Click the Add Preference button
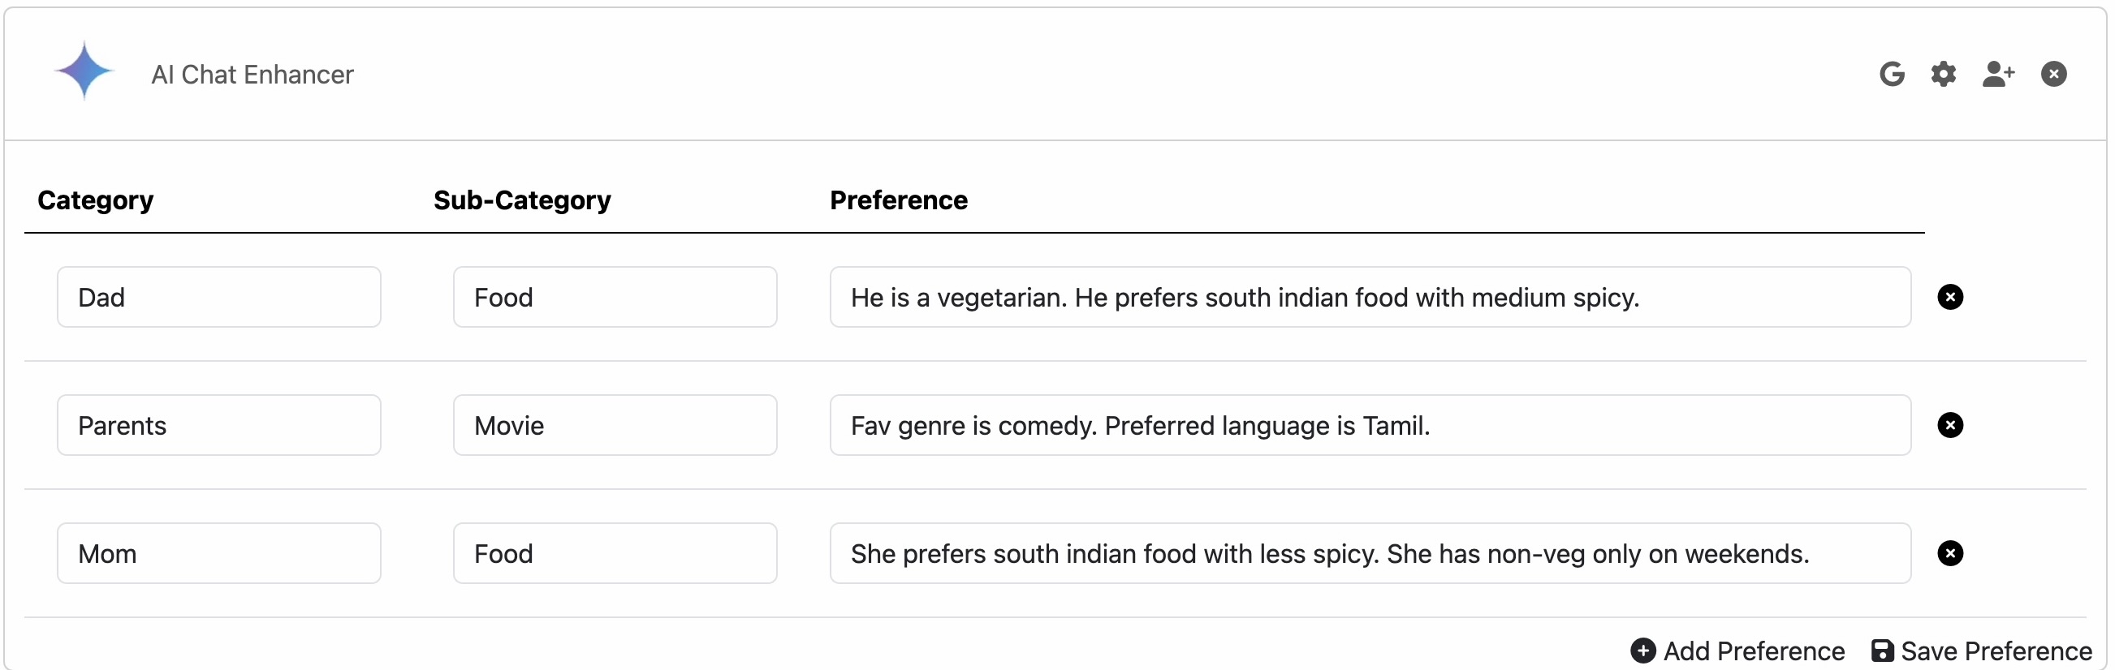This screenshot has height=670, width=2115. 1738,651
